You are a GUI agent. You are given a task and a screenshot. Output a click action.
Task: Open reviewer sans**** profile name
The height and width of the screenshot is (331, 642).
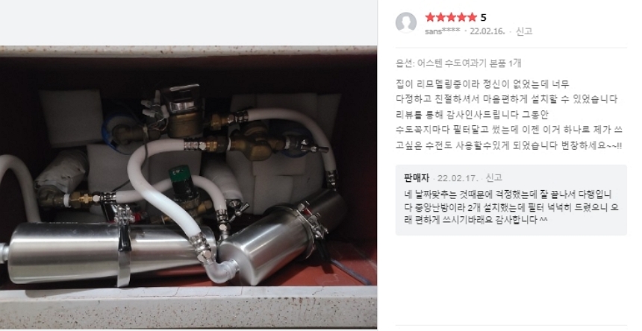pyautogui.click(x=443, y=31)
